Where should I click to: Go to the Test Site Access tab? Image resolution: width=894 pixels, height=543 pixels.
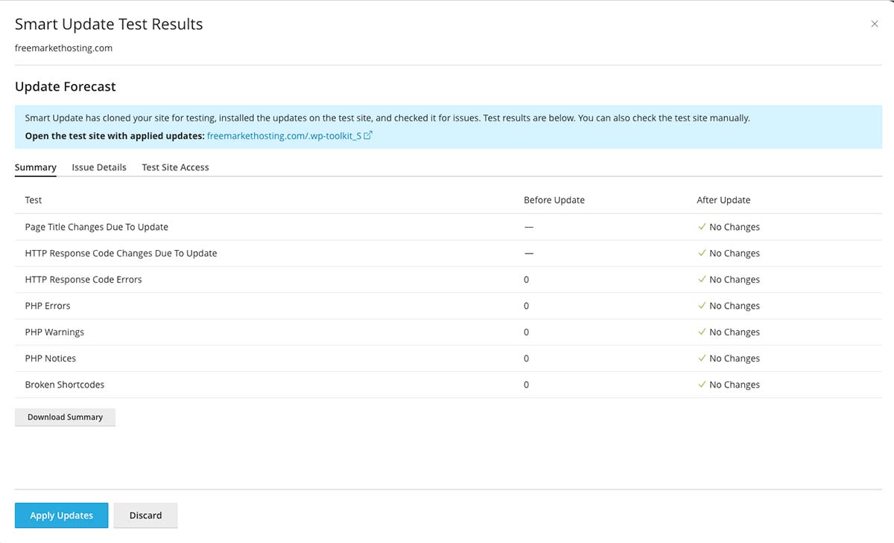[x=175, y=167]
